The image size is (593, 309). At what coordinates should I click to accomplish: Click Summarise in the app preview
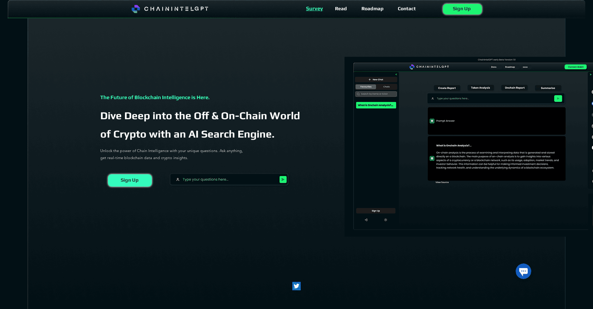(x=548, y=88)
